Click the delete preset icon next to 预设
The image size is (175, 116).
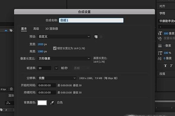101,37
